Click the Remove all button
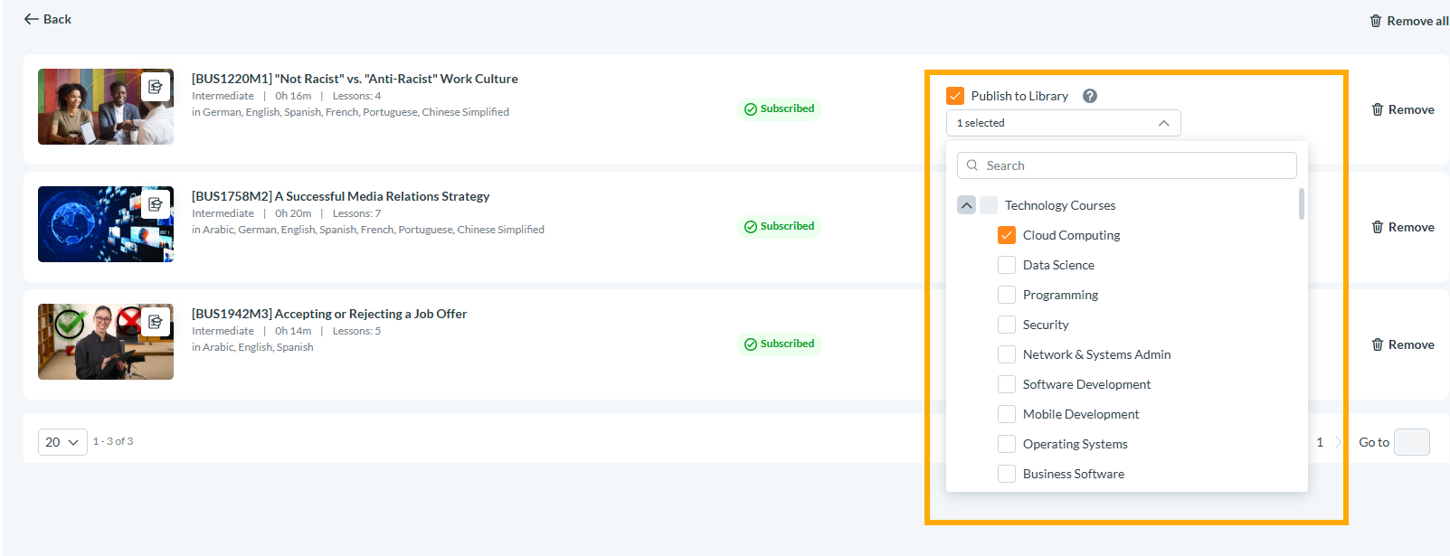The image size is (1450, 556). (x=1409, y=21)
